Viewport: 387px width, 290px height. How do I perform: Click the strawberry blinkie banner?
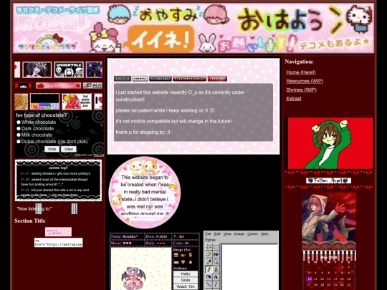59,86
